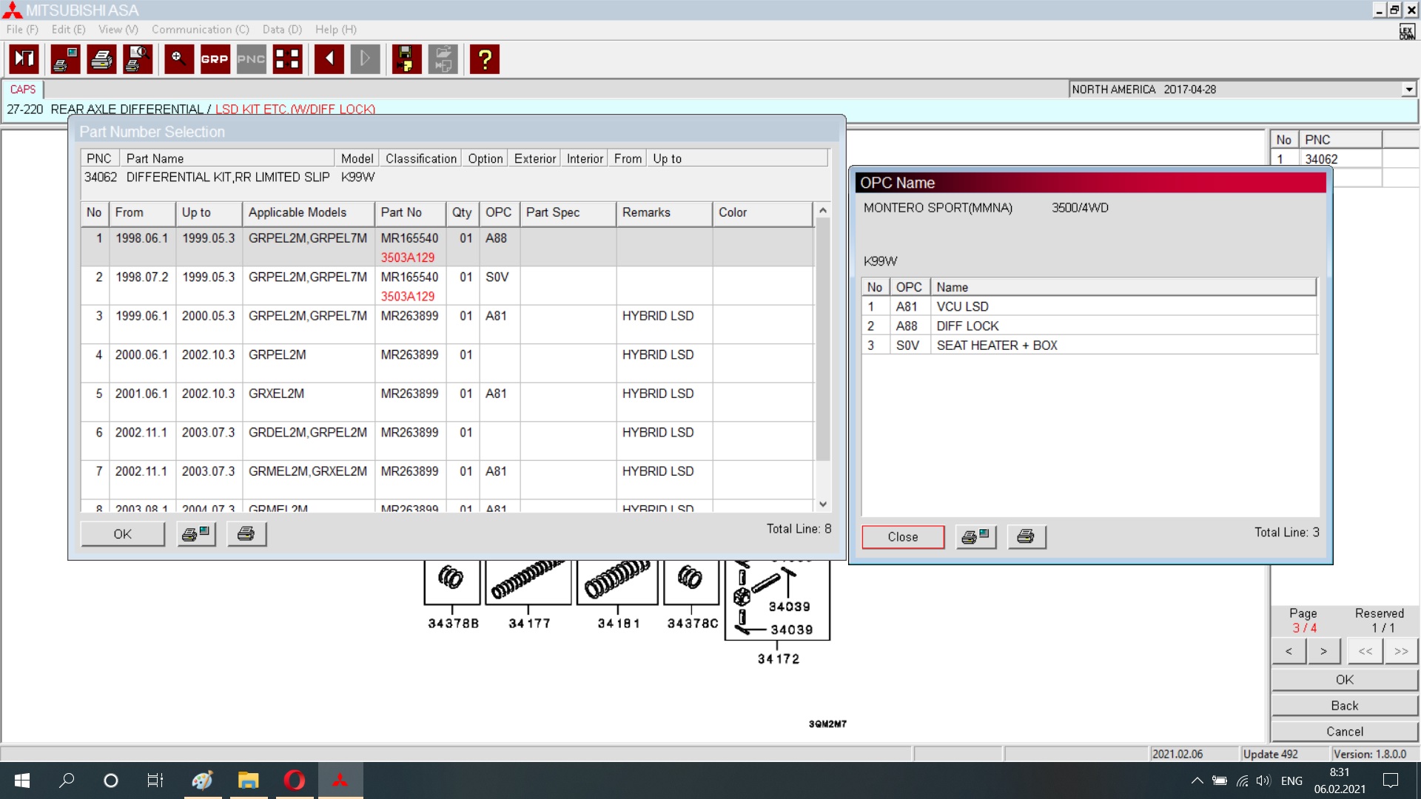This screenshot has width=1421, height=799.
Task: Open Opera browser from the taskbar
Action: (x=294, y=780)
